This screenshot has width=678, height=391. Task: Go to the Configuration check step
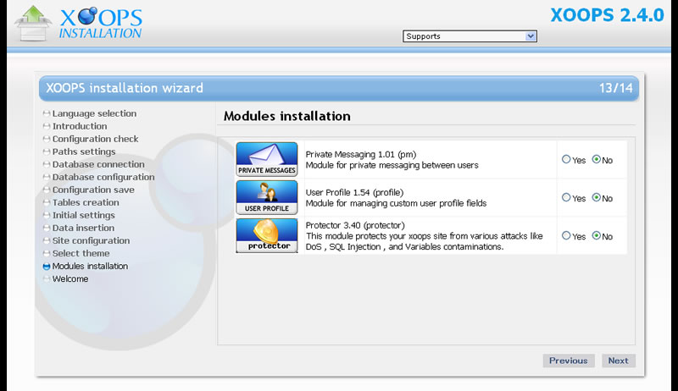click(x=95, y=139)
